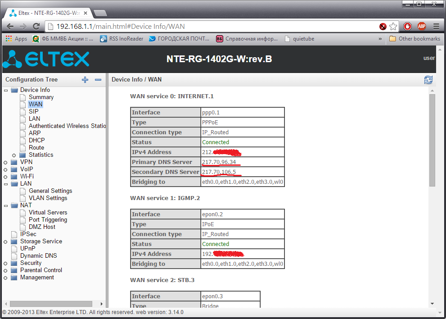Open the Route page
This screenshot has height=319, width=446.
point(36,147)
